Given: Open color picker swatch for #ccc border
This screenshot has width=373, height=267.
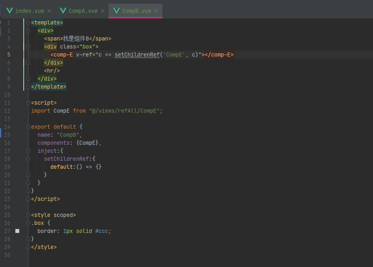Looking at the screenshot, I should [17, 231].
